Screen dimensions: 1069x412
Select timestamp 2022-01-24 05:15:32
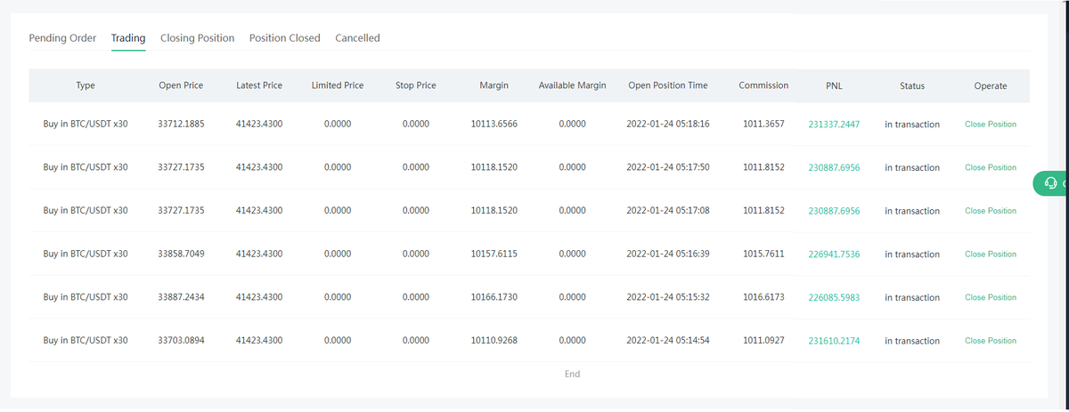668,297
